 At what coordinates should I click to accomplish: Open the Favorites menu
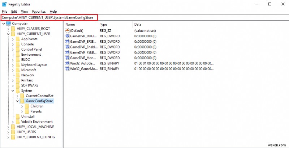pyautogui.click(x=39, y=12)
